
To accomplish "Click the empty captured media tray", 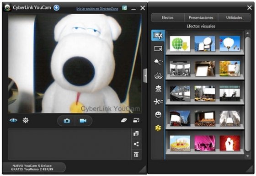I will coord(69,144).
